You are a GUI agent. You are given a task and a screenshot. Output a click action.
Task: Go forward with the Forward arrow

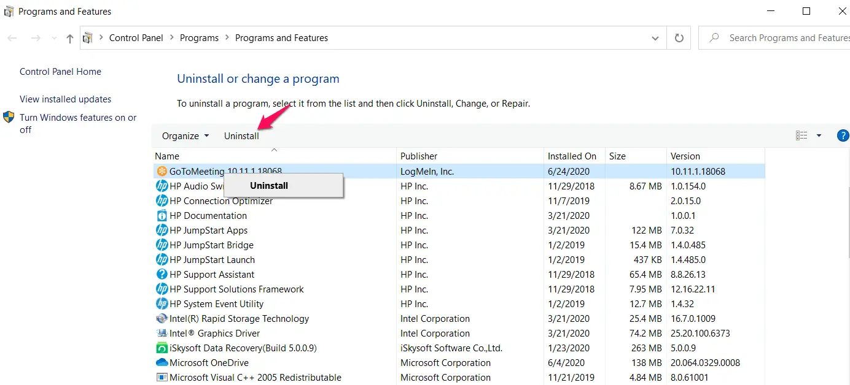[36, 38]
